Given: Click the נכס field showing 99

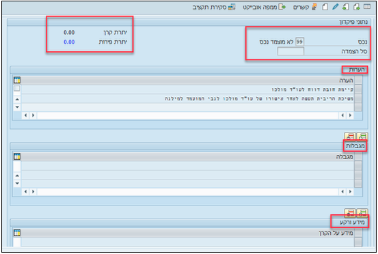Looking at the screenshot, I should pos(299,42).
